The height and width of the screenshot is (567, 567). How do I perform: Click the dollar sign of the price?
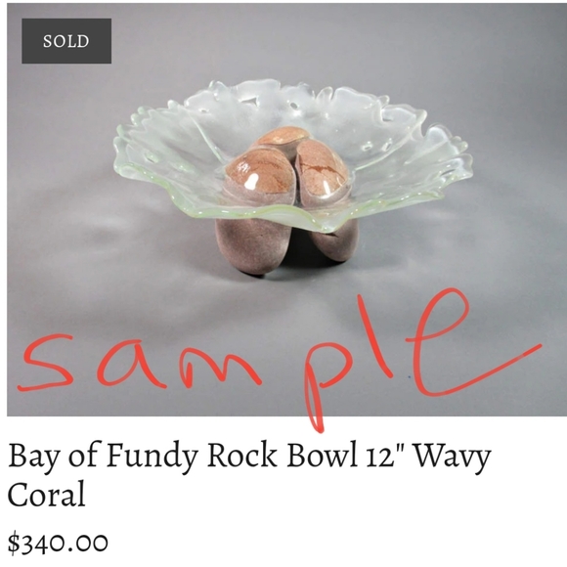(x=14, y=542)
